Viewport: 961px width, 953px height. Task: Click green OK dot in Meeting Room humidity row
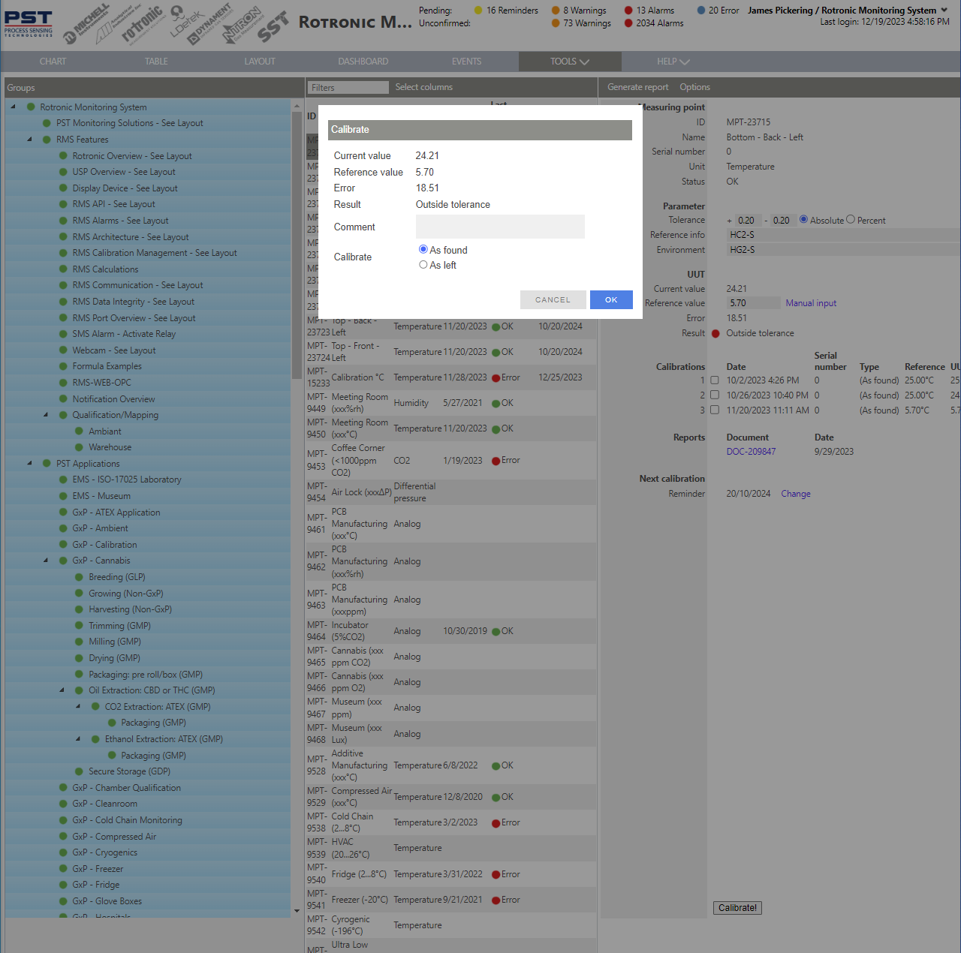pos(496,404)
